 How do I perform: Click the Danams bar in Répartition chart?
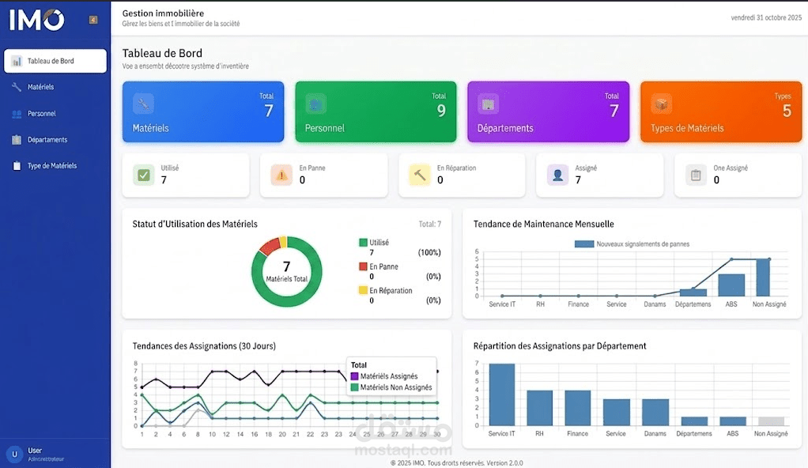click(655, 413)
